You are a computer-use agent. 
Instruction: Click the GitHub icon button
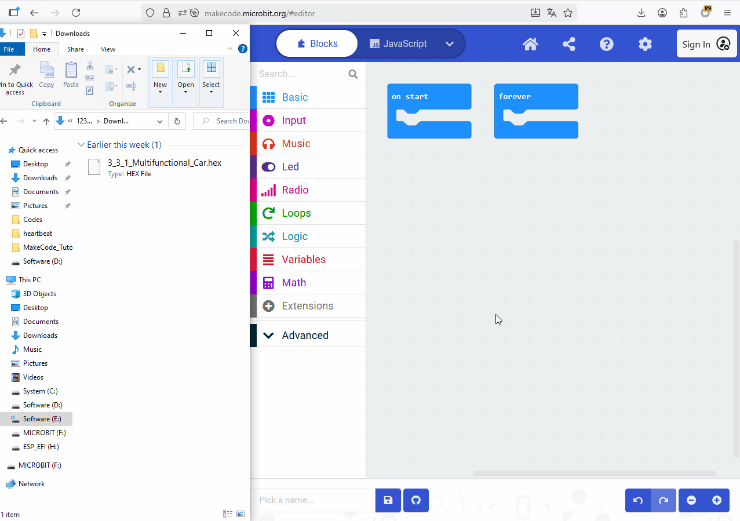(416, 500)
